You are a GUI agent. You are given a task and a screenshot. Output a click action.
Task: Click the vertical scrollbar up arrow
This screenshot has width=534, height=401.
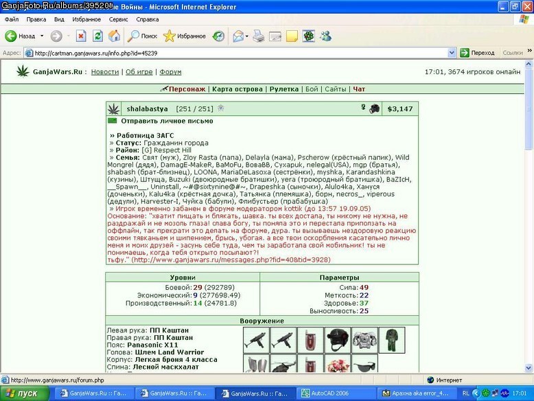tap(529, 64)
